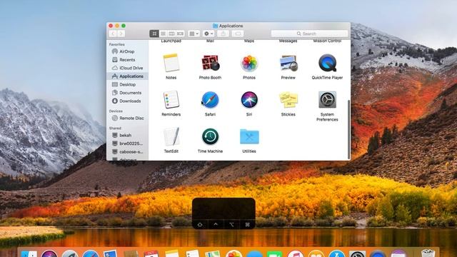Click the QuickTime Player app icon
Screen dimensions: 457x257
tap(327, 63)
